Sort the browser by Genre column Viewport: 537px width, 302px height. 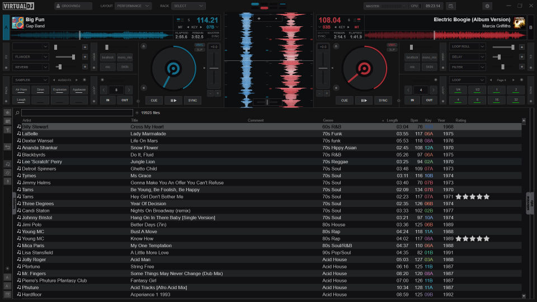click(328, 121)
